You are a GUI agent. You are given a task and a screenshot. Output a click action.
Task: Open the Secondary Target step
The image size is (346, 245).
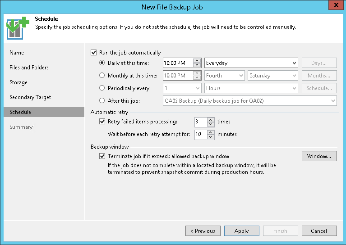click(30, 97)
